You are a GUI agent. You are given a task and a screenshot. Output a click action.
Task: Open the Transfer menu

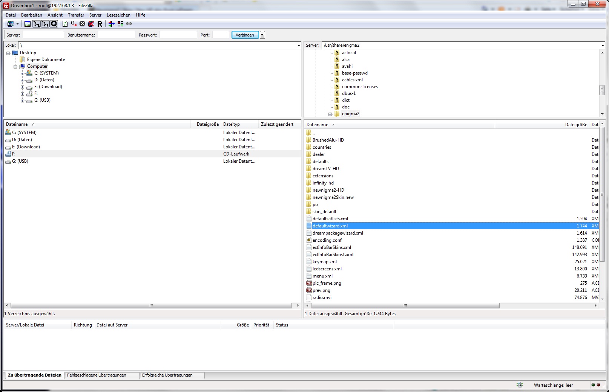(x=76, y=15)
